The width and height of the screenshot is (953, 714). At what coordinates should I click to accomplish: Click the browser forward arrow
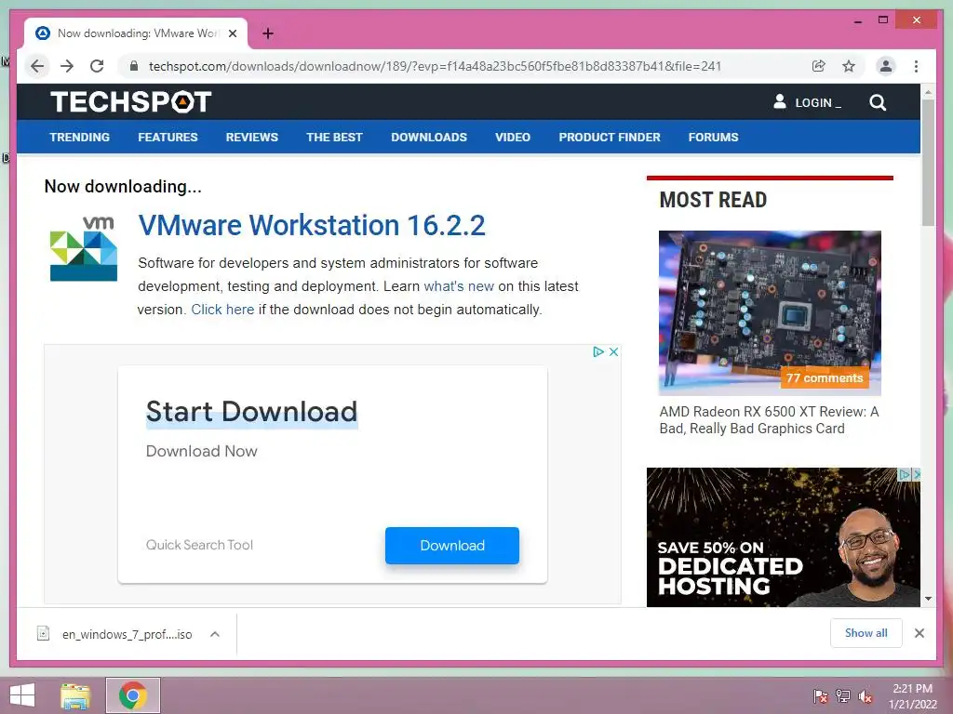coord(67,66)
